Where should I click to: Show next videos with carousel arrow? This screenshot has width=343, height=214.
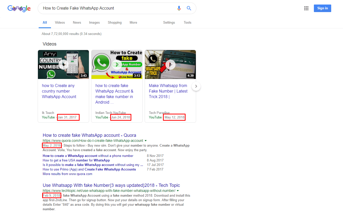point(196,86)
